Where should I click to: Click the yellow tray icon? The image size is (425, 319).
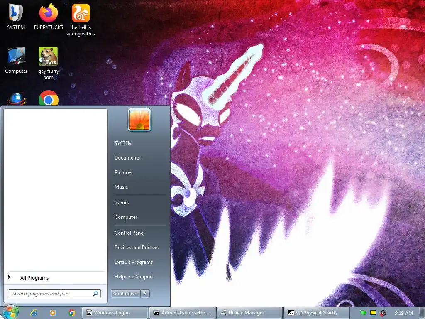(x=373, y=313)
